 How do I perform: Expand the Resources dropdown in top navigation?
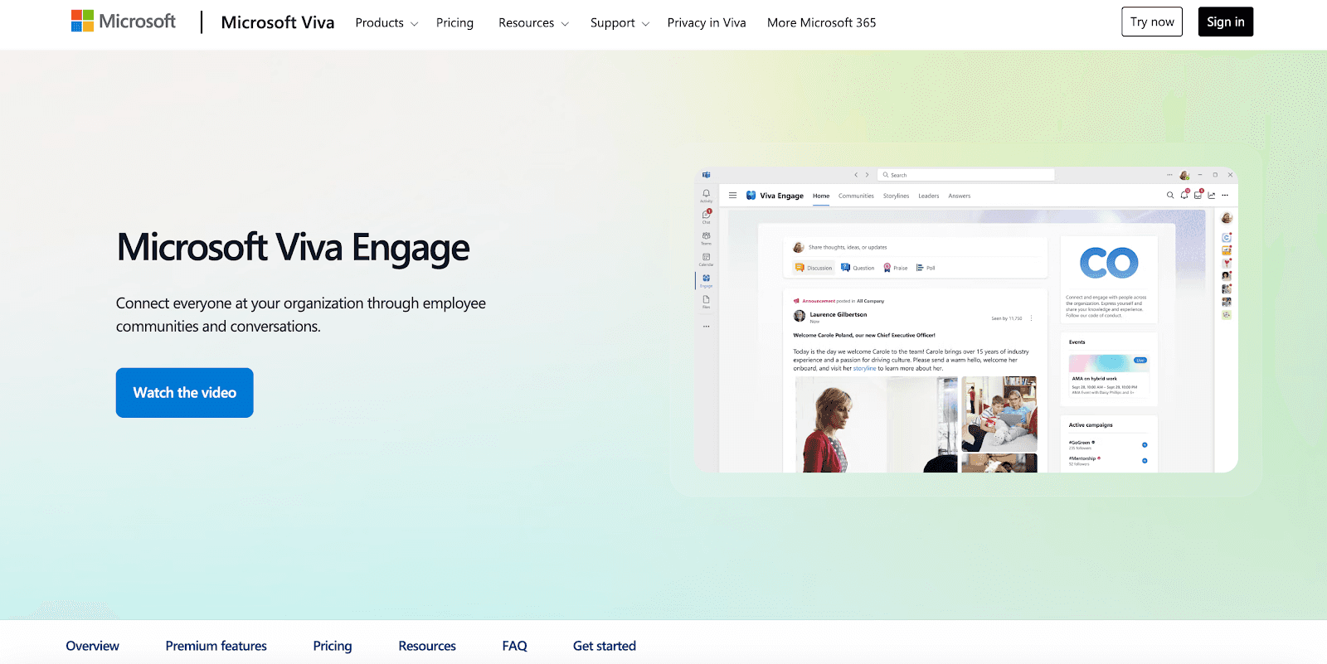pos(533,22)
